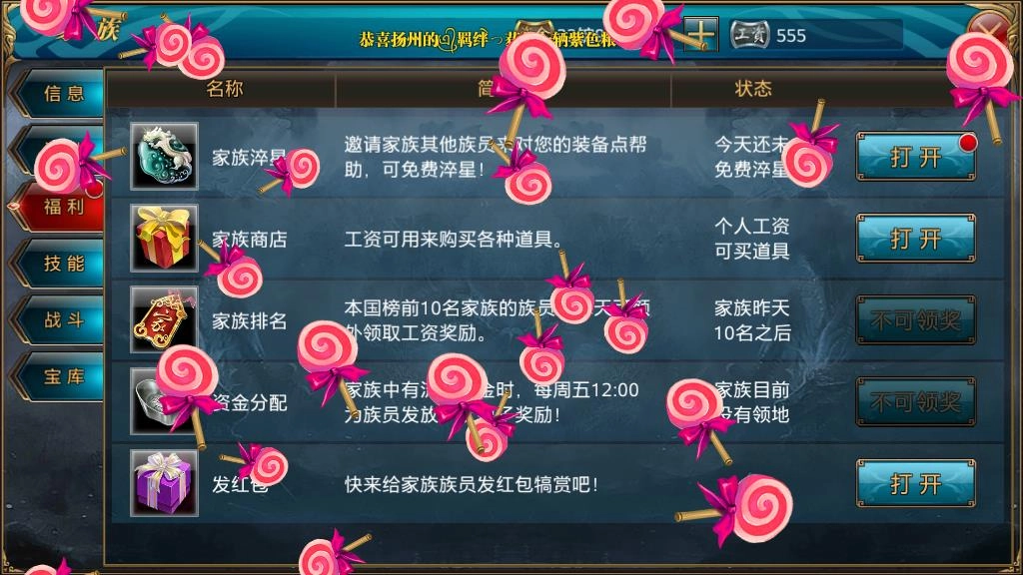Viewport: 1023px width, 575px height.
Task: Switch to the 战斗 tab
Action: pyautogui.click(x=63, y=320)
